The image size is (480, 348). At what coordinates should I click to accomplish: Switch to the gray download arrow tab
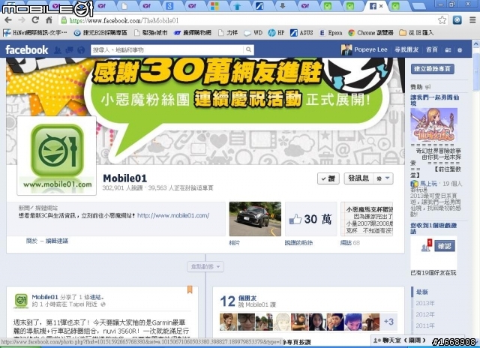tap(282, 6)
